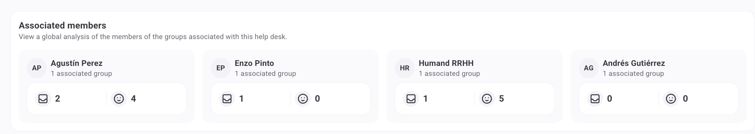Viewport: 755px width, 134px height.
Task: Open Agustín Perez member name
Action: point(76,63)
